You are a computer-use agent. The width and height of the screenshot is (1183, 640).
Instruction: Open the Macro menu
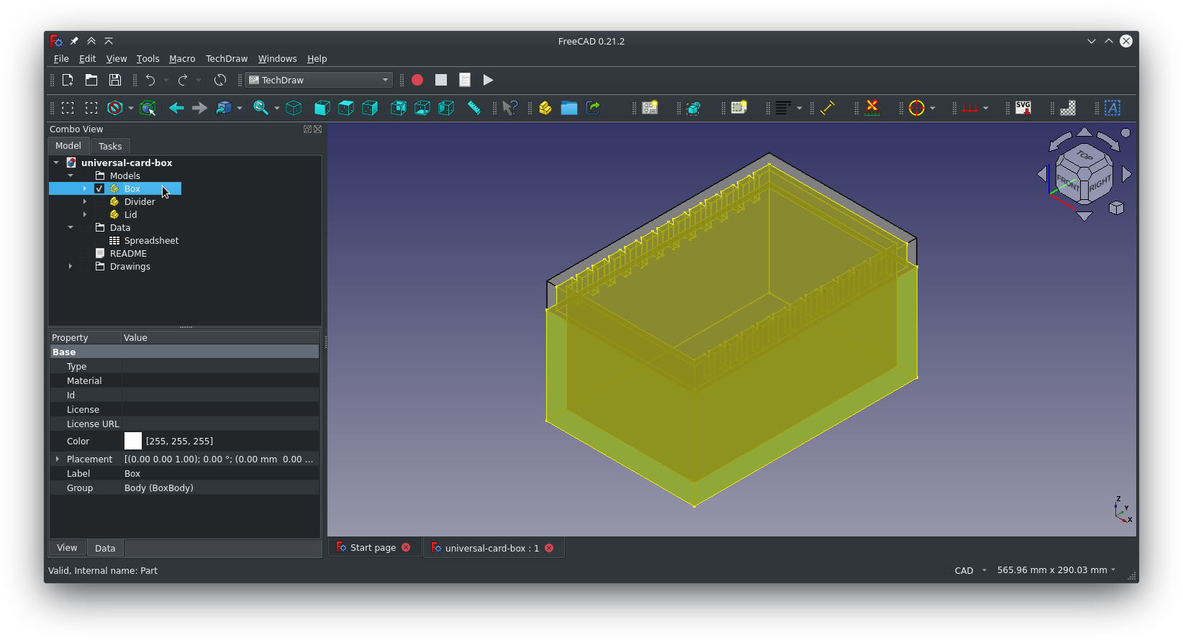coord(182,59)
